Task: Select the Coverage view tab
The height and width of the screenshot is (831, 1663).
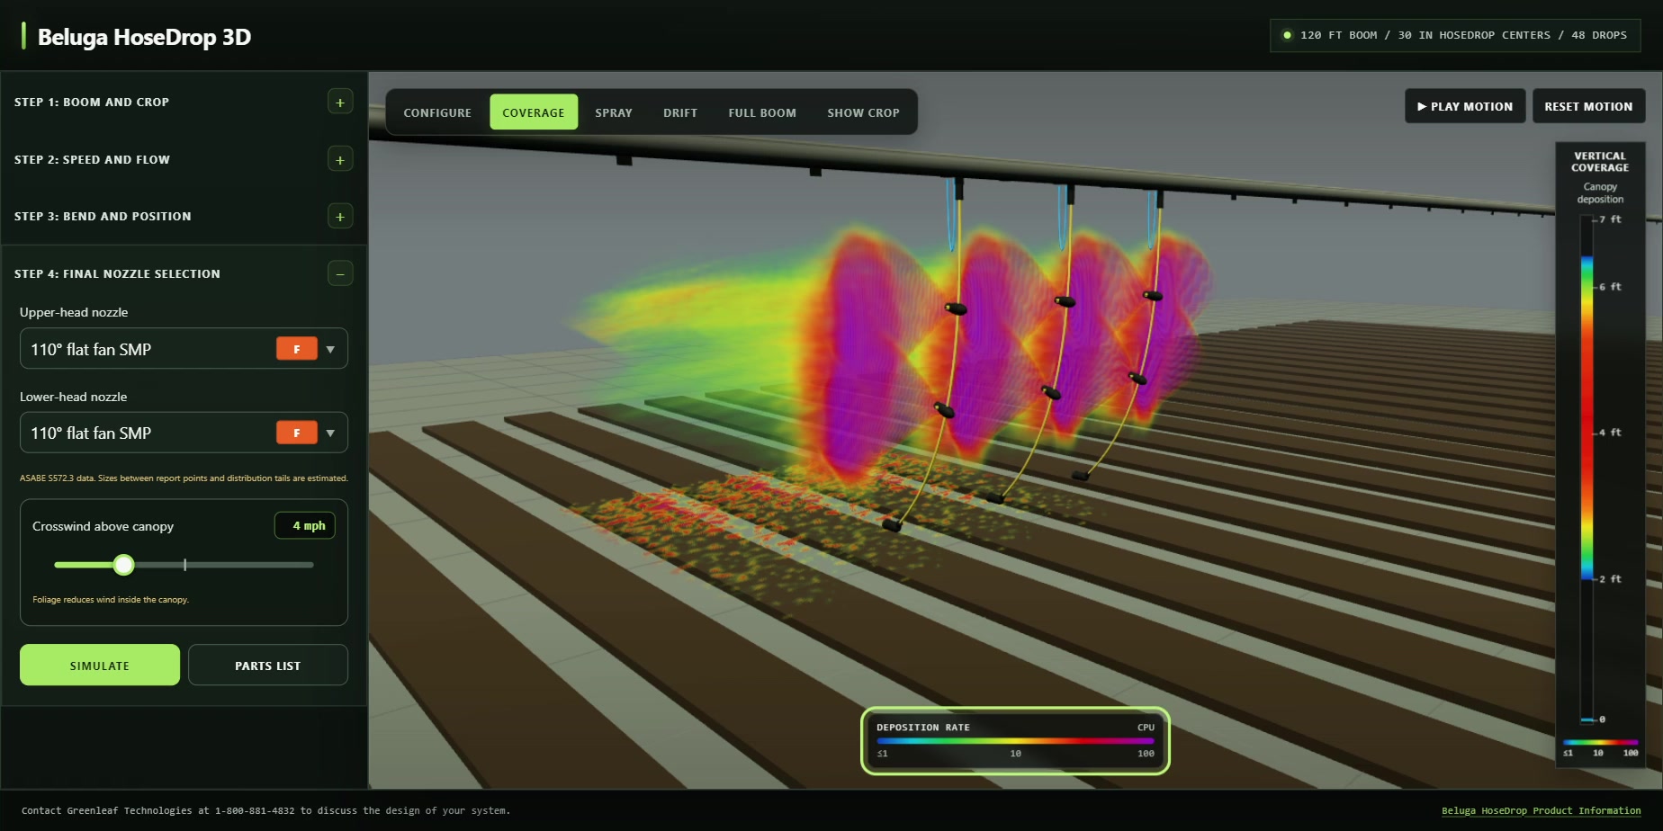Action: point(534,112)
